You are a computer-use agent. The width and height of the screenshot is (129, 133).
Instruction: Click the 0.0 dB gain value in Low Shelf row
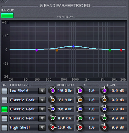[117, 91]
